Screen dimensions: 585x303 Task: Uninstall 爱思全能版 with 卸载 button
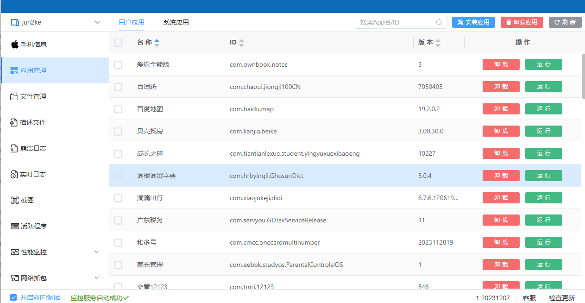pyautogui.click(x=501, y=64)
